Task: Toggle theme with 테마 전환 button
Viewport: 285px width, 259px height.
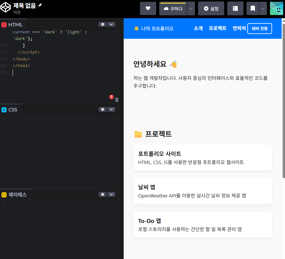Action: coord(259,29)
